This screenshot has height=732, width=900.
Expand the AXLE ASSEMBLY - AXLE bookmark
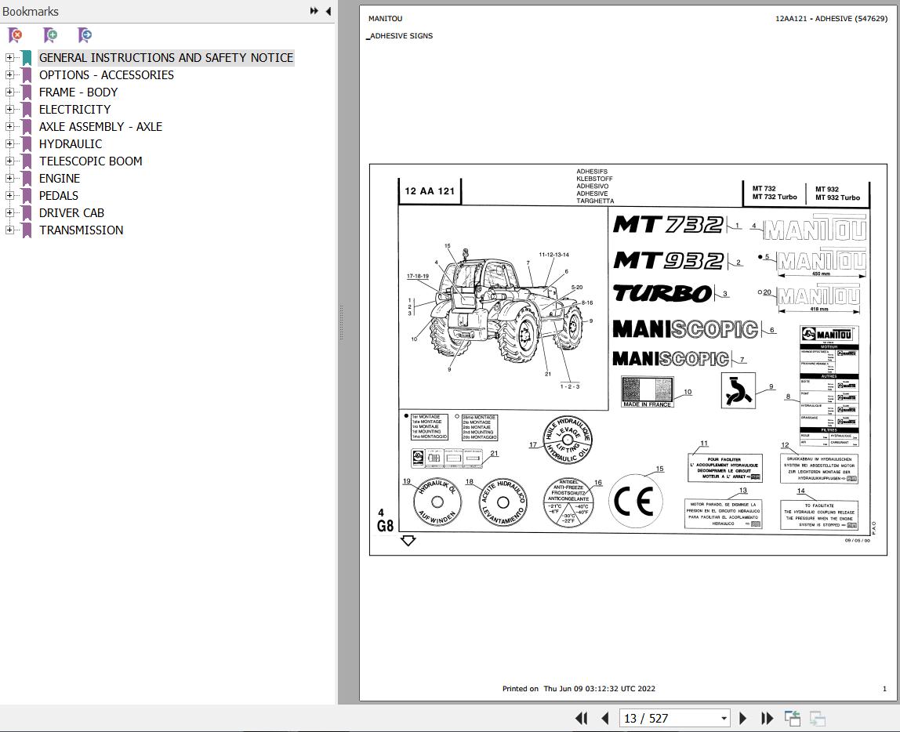(9, 126)
